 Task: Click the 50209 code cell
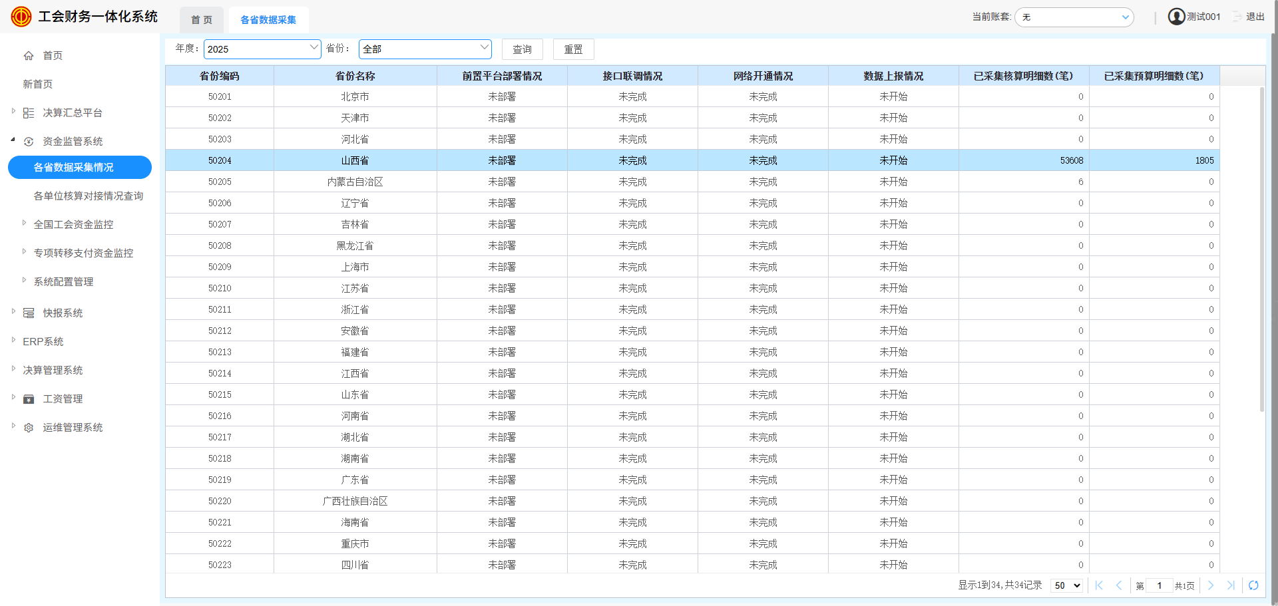click(x=220, y=267)
